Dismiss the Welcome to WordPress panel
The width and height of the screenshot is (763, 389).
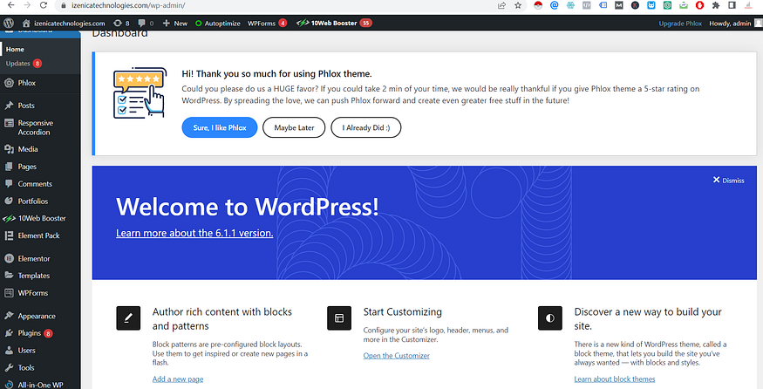pyautogui.click(x=728, y=181)
